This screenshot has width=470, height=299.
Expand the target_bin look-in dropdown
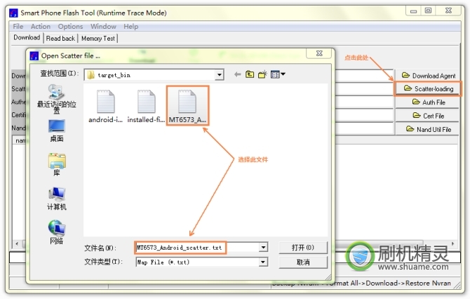tap(220, 75)
